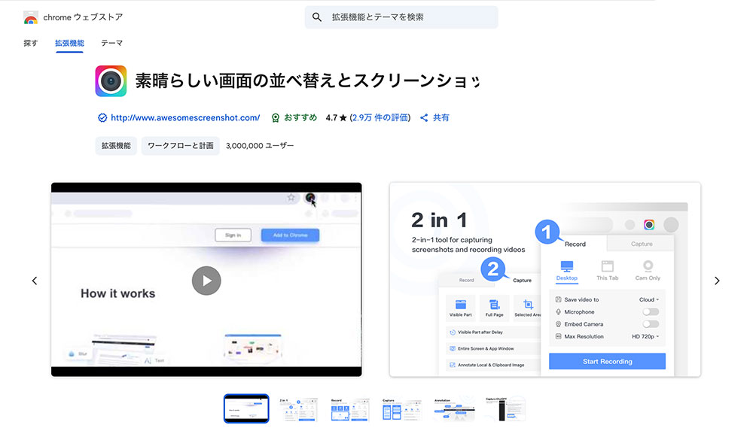
Task: Go to next screenshot with right arrow
Action: [717, 281]
